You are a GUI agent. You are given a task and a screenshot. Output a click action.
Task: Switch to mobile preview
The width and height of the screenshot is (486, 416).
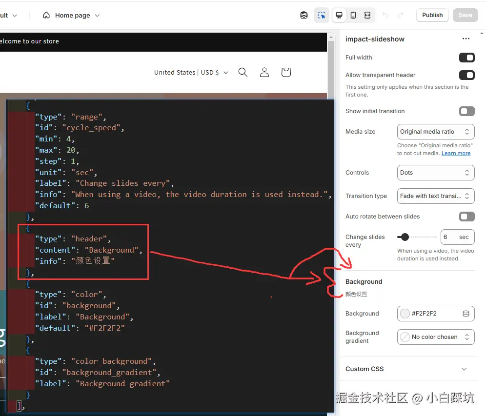pos(353,15)
